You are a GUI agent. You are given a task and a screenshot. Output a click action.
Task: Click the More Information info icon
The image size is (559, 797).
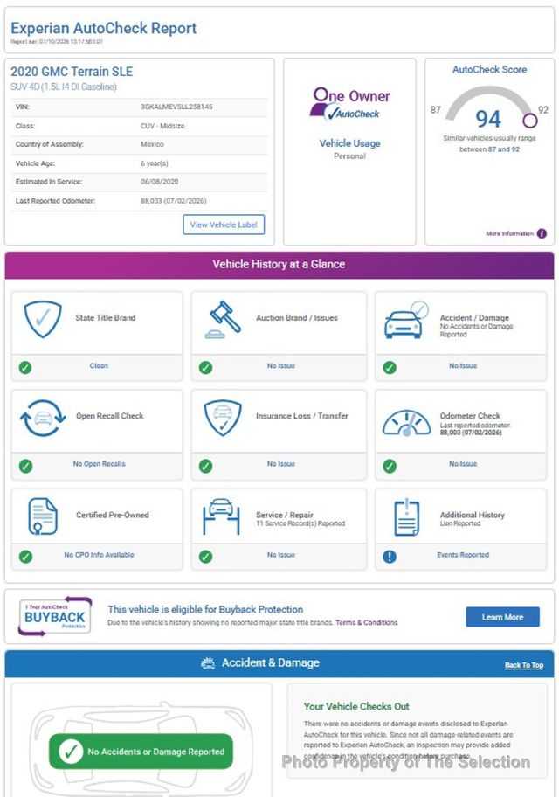(542, 233)
